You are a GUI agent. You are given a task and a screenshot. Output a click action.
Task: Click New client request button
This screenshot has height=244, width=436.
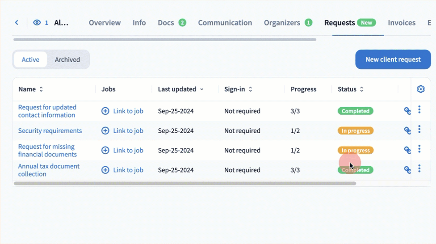[x=393, y=59]
